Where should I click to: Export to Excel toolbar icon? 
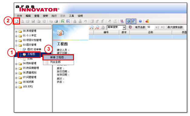[63, 21]
